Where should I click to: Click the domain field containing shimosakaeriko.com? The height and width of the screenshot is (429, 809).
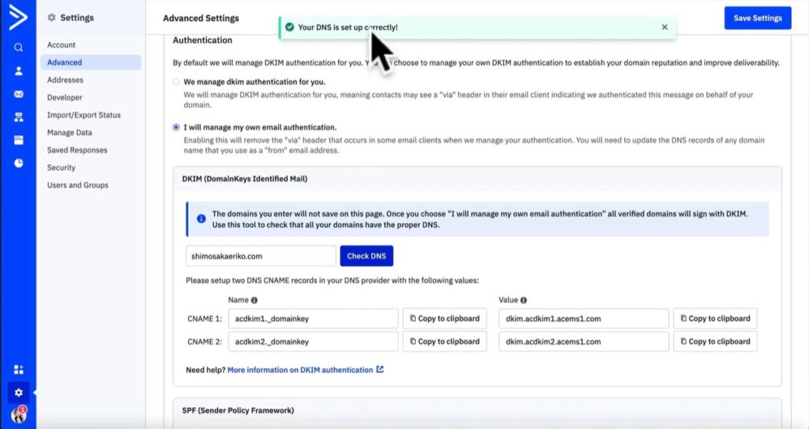tap(261, 256)
